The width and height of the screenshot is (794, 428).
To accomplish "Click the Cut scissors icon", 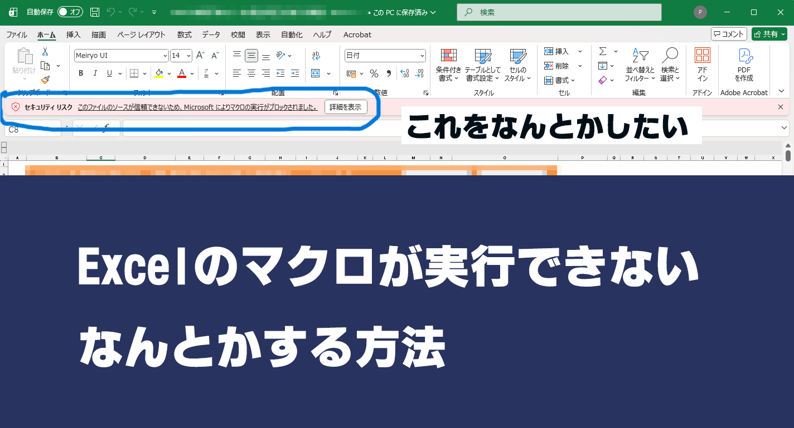I will pyautogui.click(x=45, y=52).
